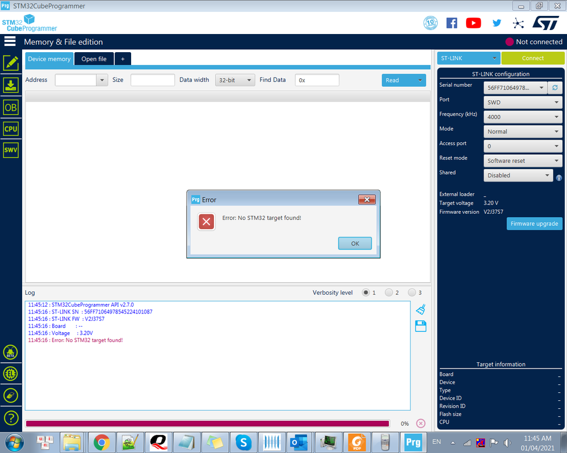Click the Size input field

coord(153,80)
